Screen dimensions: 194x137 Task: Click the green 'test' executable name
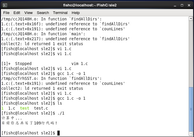click(x=25, y=108)
